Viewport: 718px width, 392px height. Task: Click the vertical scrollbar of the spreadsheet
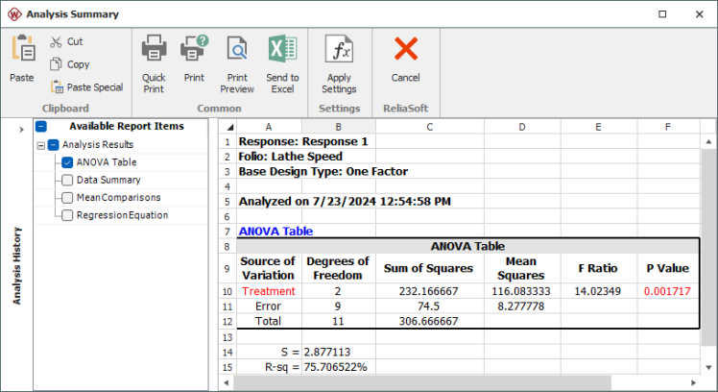709,259
